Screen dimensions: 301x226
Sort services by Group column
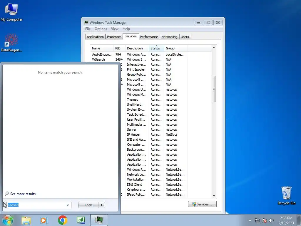click(176, 48)
